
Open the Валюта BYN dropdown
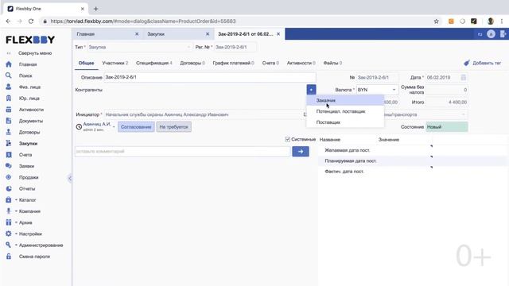pos(377,90)
